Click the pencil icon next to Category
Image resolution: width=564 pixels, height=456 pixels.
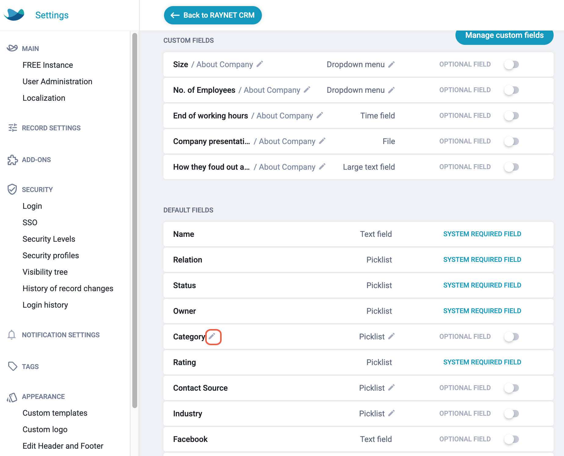(x=212, y=336)
